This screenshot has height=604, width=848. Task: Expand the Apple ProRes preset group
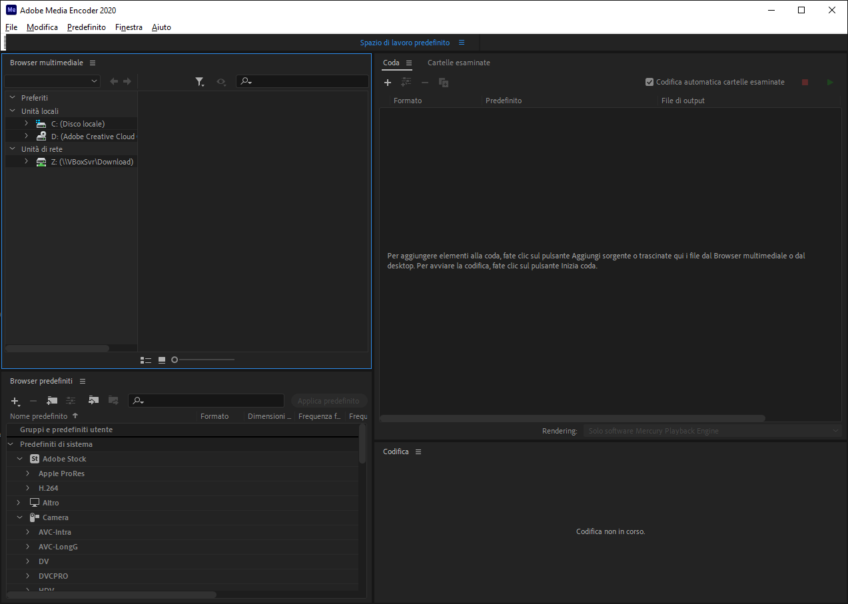pos(27,473)
